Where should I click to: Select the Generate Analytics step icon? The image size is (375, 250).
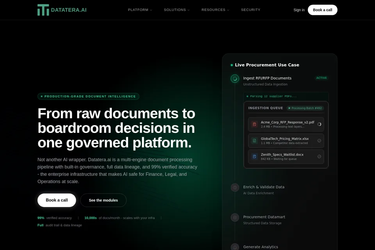click(235, 247)
